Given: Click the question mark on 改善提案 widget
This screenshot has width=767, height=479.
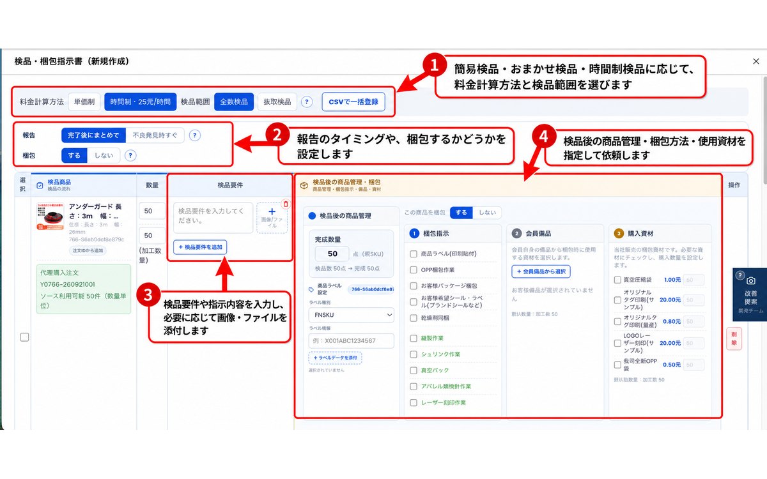Looking at the screenshot, I should (x=740, y=275).
